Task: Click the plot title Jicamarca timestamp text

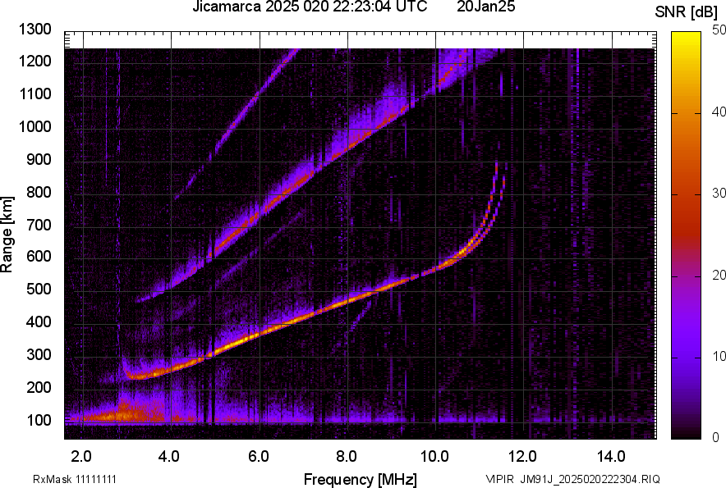Action: 309,7
